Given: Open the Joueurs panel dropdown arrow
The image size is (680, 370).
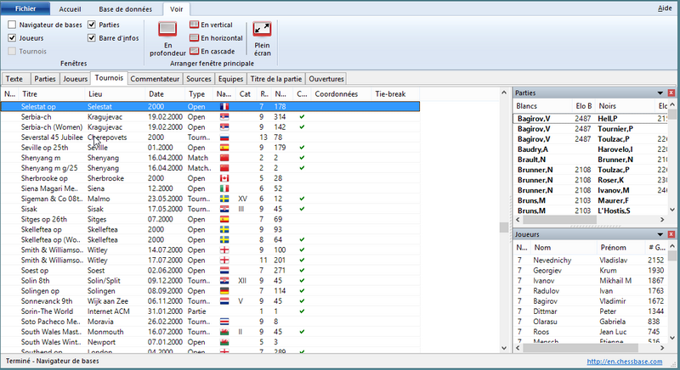Looking at the screenshot, I should pos(660,233).
